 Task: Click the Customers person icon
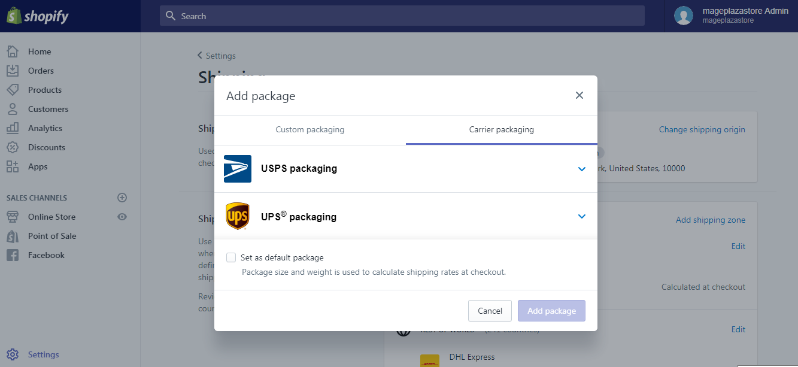tap(13, 109)
